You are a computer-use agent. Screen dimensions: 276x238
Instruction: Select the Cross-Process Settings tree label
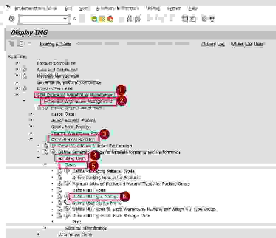pyautogui.click(x=73, y=139)
